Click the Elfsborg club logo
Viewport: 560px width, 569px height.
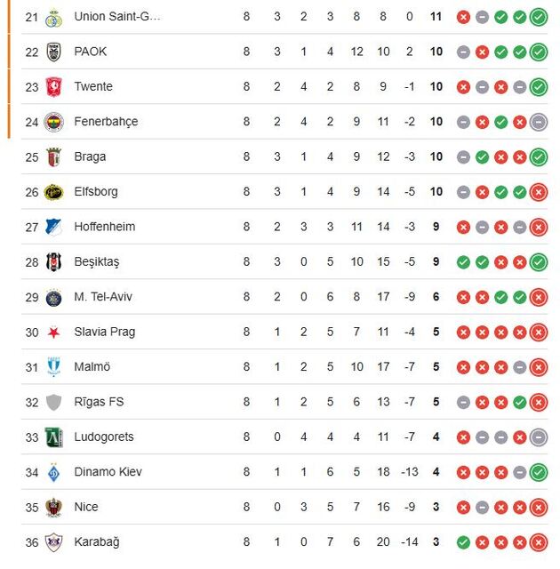point(54,192)
